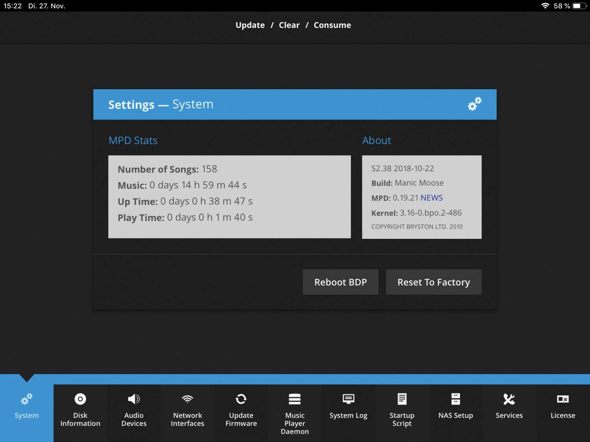Click the S2.38 2018-10-22 version text
The height and width of the screenshot is (442, 590).
click(x=402, y=169)
